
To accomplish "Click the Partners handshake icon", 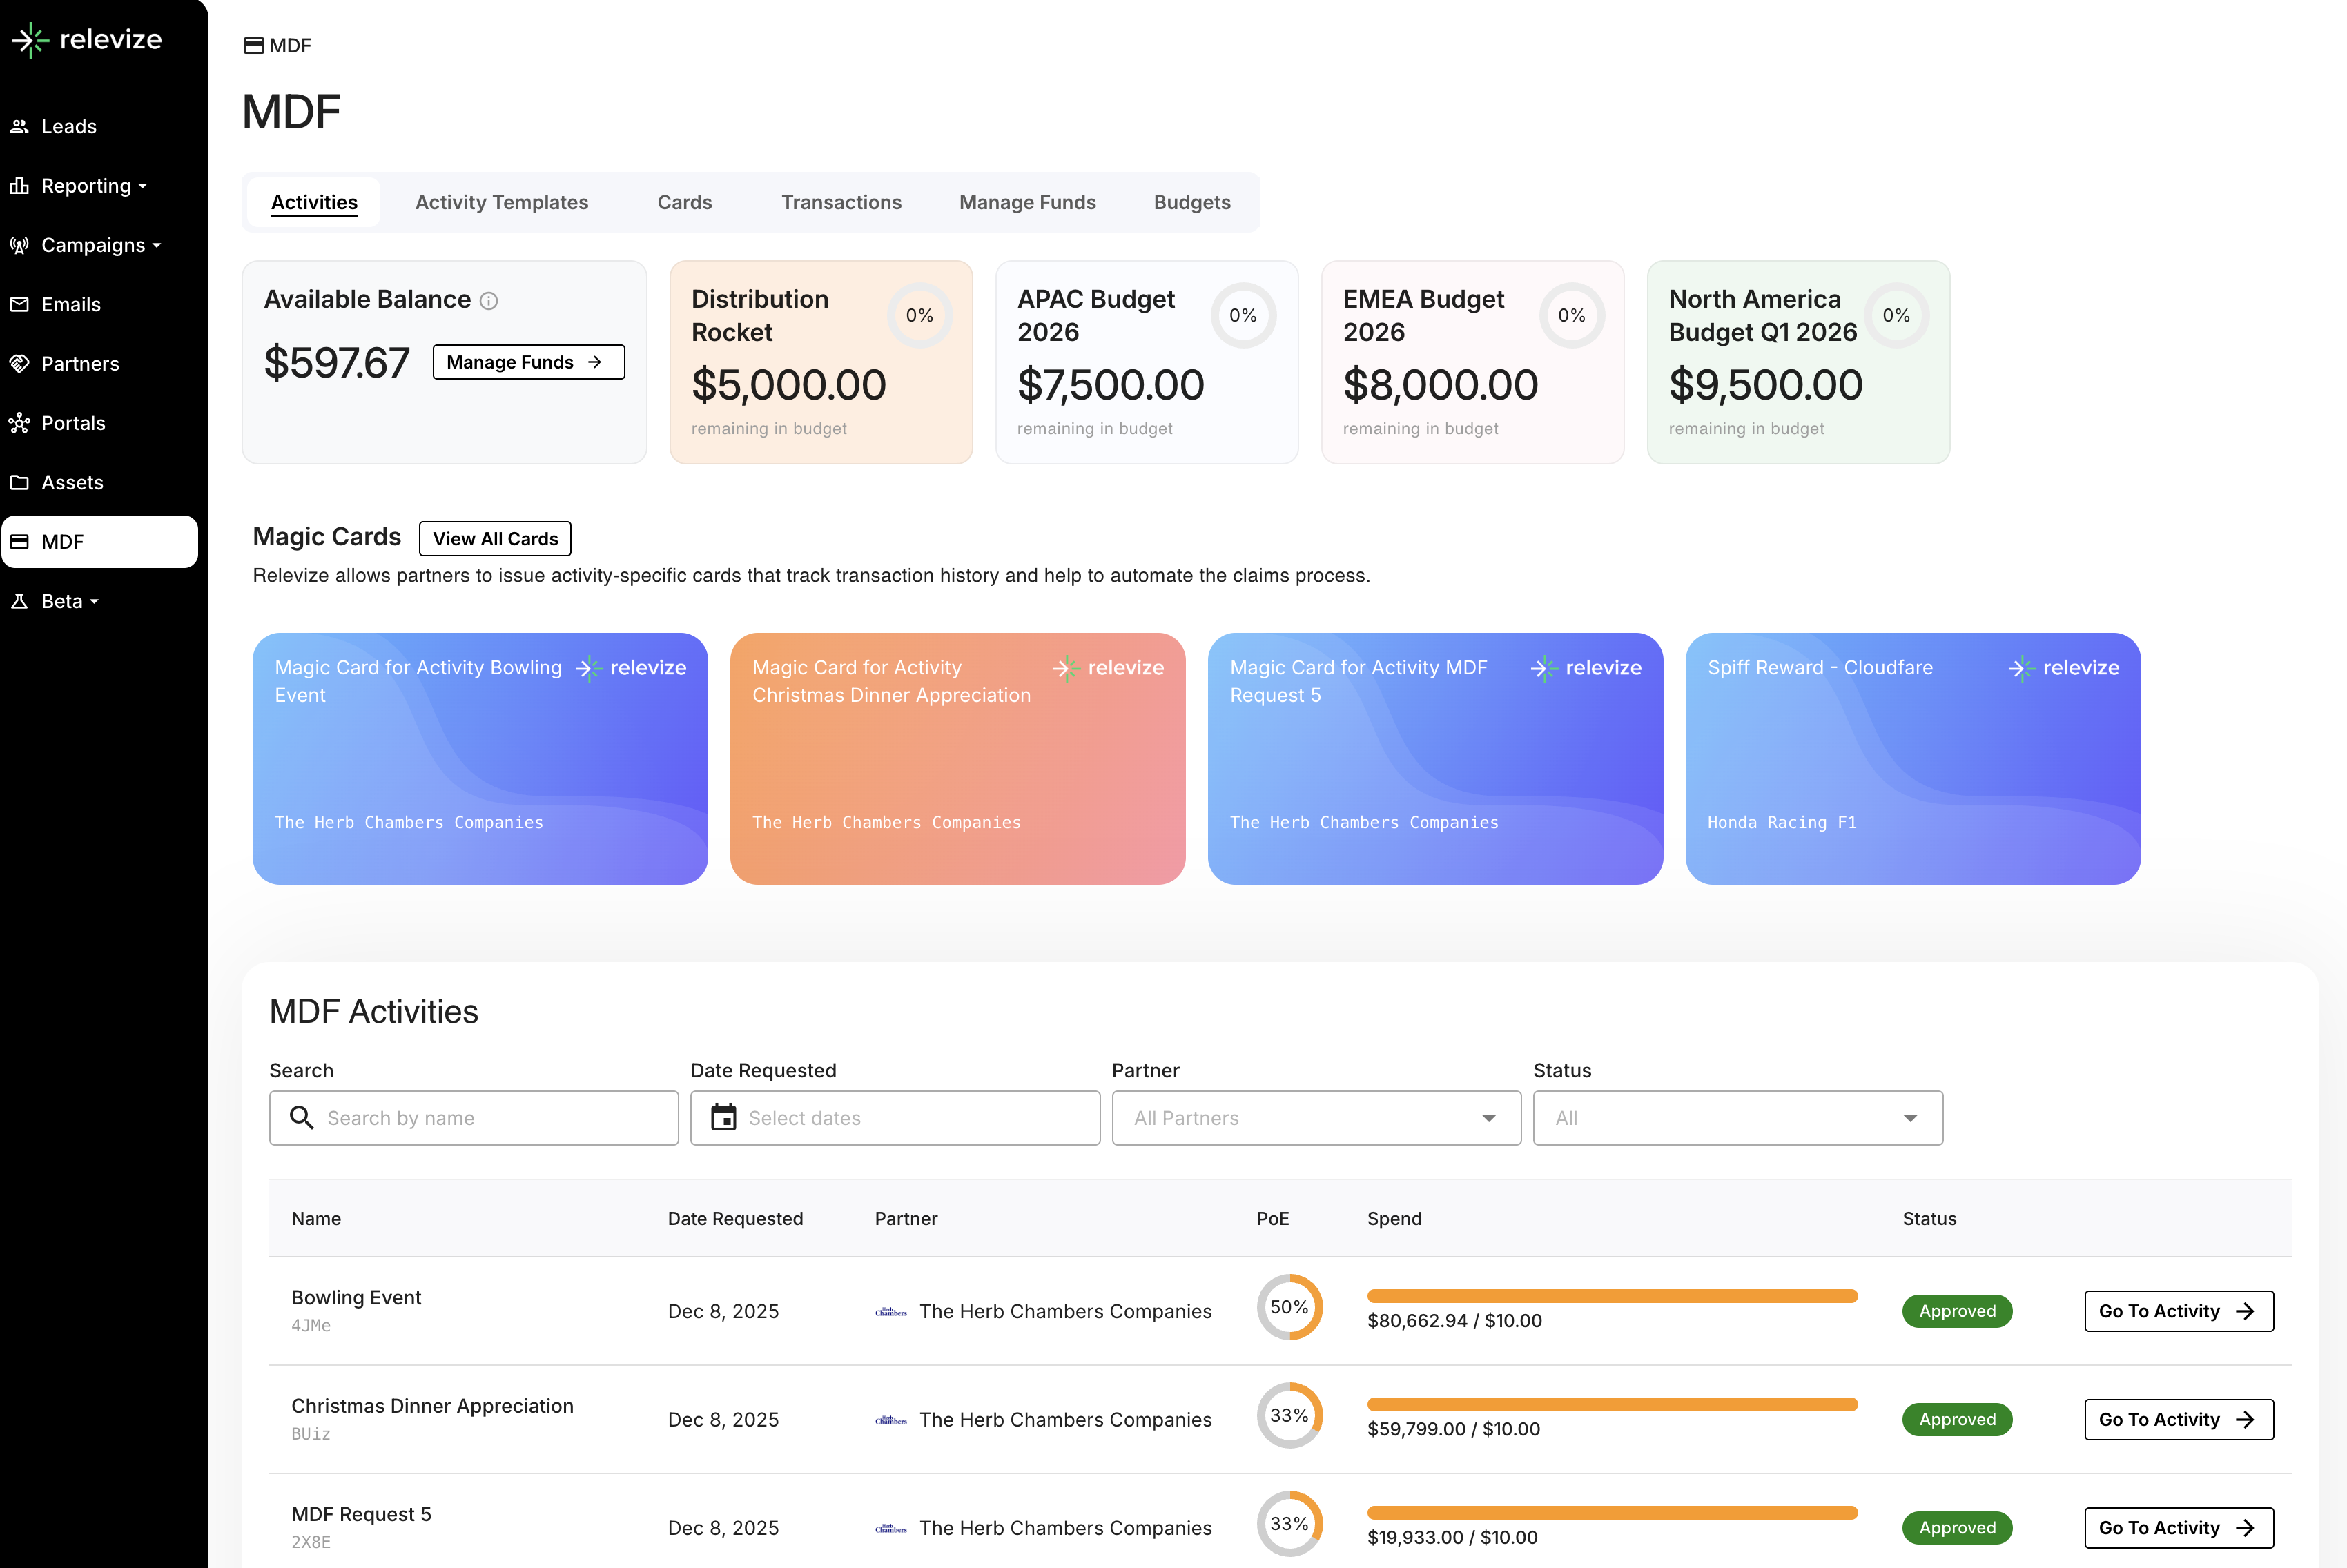I will coord(19,363).
